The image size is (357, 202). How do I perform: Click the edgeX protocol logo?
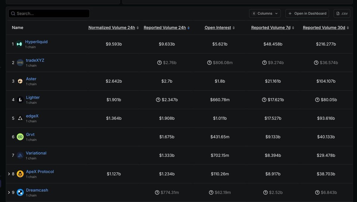pos(20,118)
